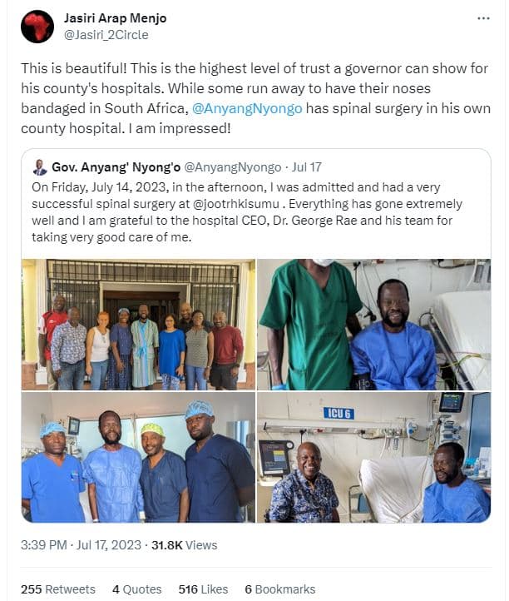View the 31.8K Views analytics

(x=183, y=545)
